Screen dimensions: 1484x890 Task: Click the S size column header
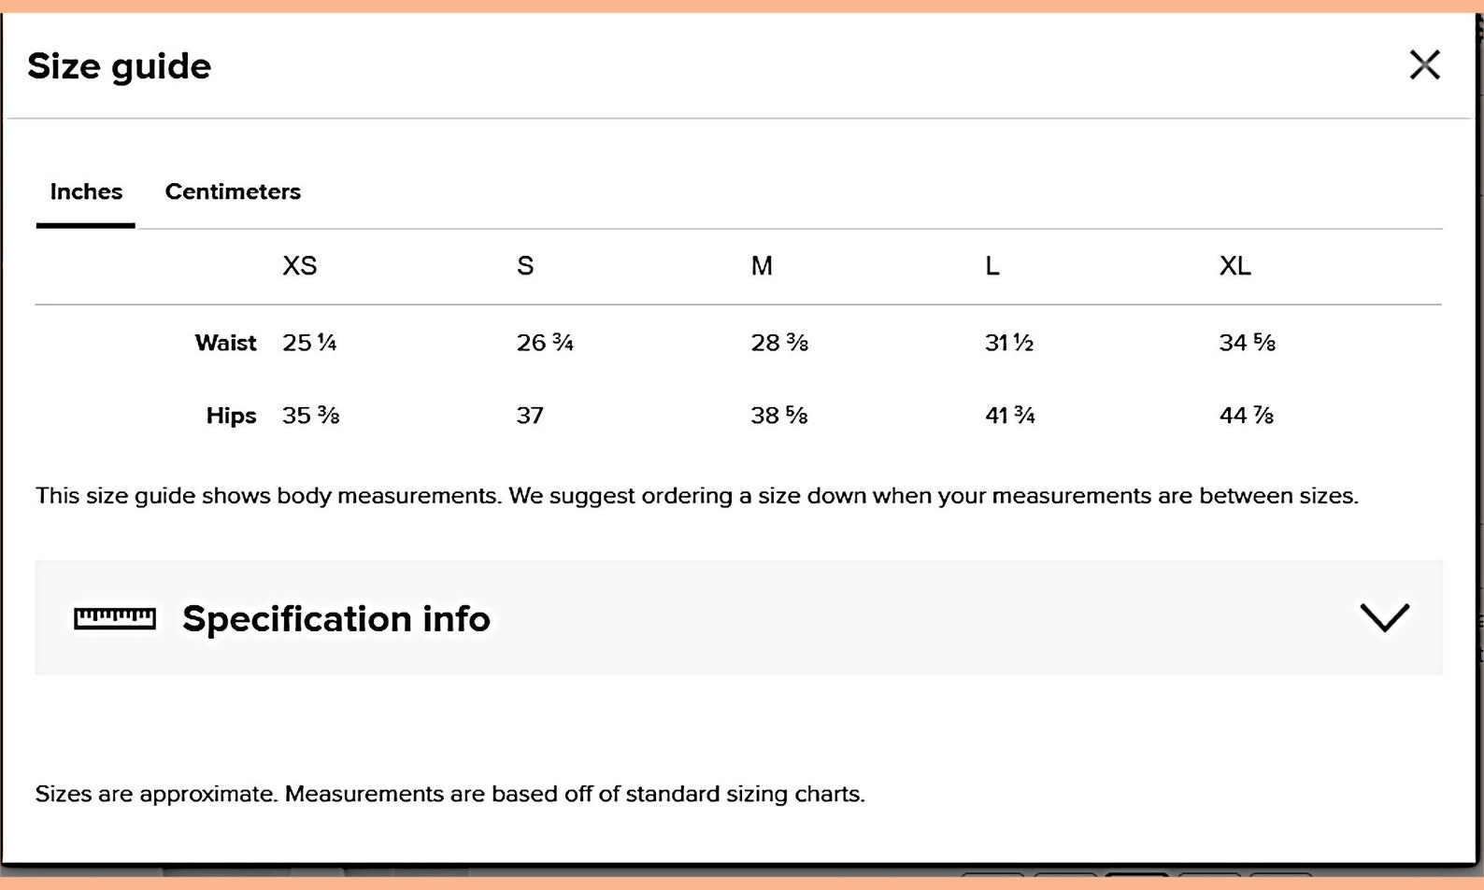525,266
